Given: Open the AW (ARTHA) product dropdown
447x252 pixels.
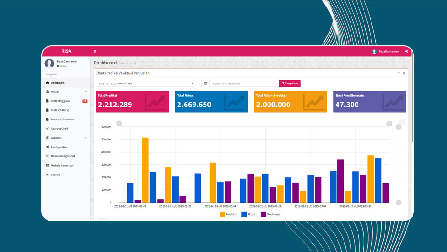Looking at the screenshot, I should [x=145, y=84].
